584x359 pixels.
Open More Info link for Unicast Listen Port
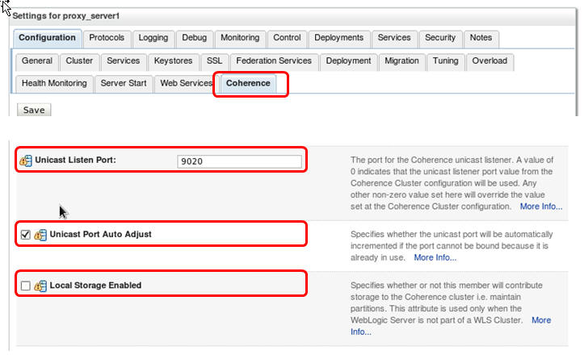[x=540, y=207]
